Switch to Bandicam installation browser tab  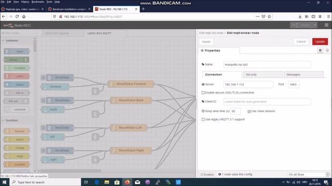click(x=69, y=9)
